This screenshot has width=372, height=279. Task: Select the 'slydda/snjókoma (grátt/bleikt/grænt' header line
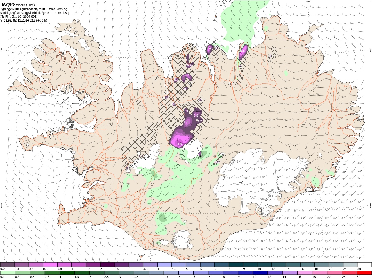point(35,13)
